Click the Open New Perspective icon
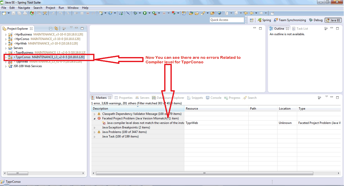The height and width of the screenshot is (186, 344). [x=251, y=20]
